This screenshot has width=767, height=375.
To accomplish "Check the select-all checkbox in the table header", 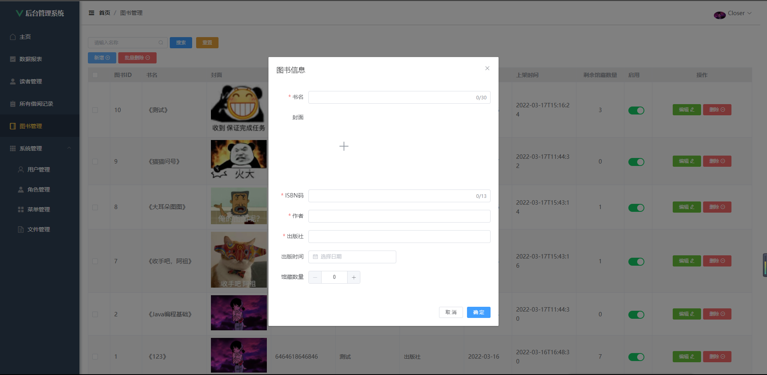I will 95,75.
